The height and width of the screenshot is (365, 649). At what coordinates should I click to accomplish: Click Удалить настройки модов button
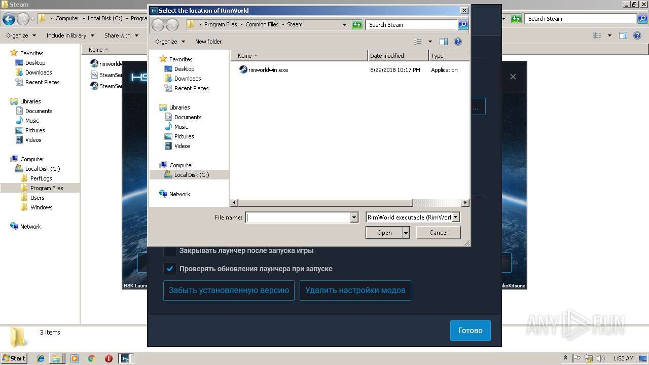[x=355, y=290]
